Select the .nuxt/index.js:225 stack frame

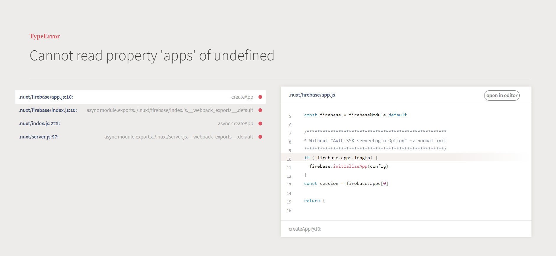(140, 123)
